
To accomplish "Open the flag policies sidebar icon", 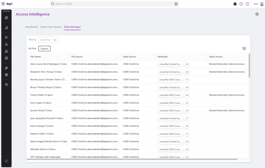I will [6, 37].
